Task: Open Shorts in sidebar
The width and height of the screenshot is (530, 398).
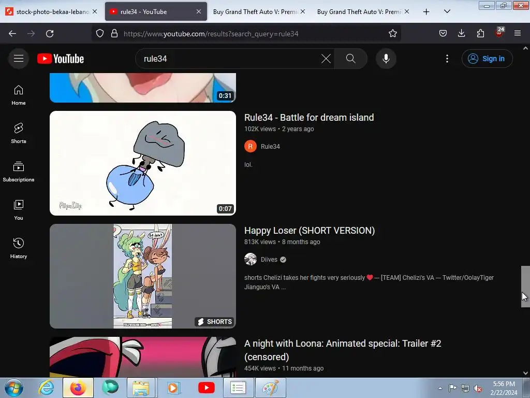Action: click(x=19, y=133)
